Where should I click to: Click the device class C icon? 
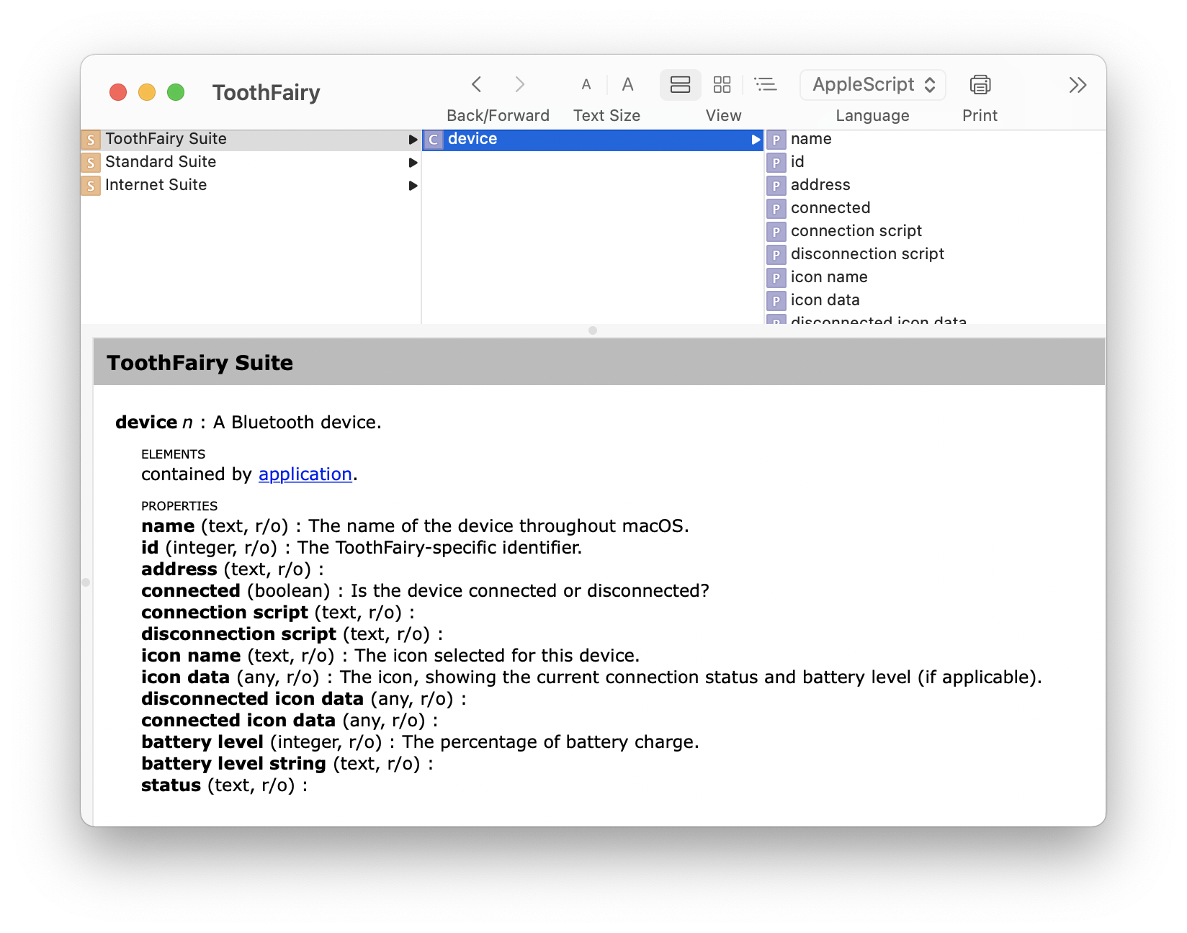433,140
